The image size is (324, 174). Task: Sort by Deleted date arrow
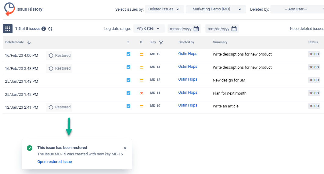29,42
